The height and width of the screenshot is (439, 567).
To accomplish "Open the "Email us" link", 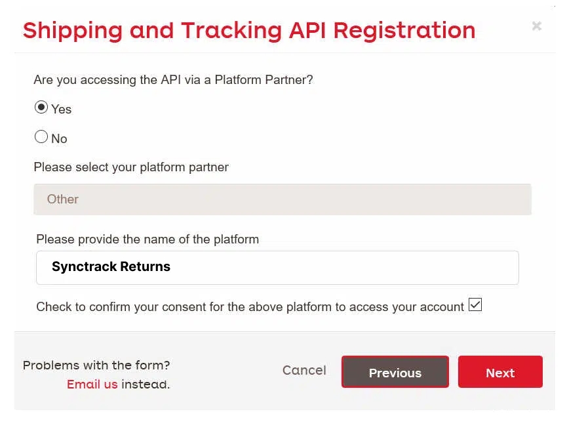I will [92, 385].
